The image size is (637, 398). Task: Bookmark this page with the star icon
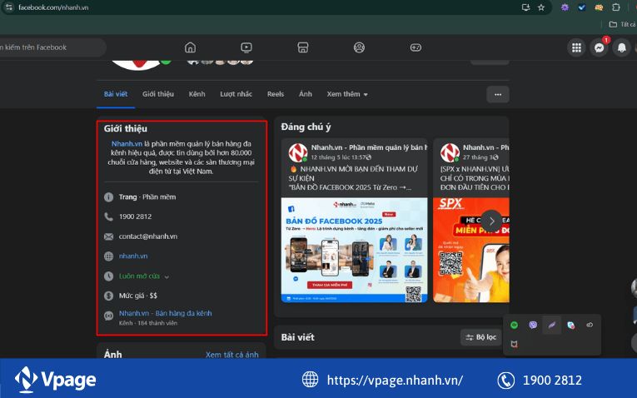[x=541, y=7]
